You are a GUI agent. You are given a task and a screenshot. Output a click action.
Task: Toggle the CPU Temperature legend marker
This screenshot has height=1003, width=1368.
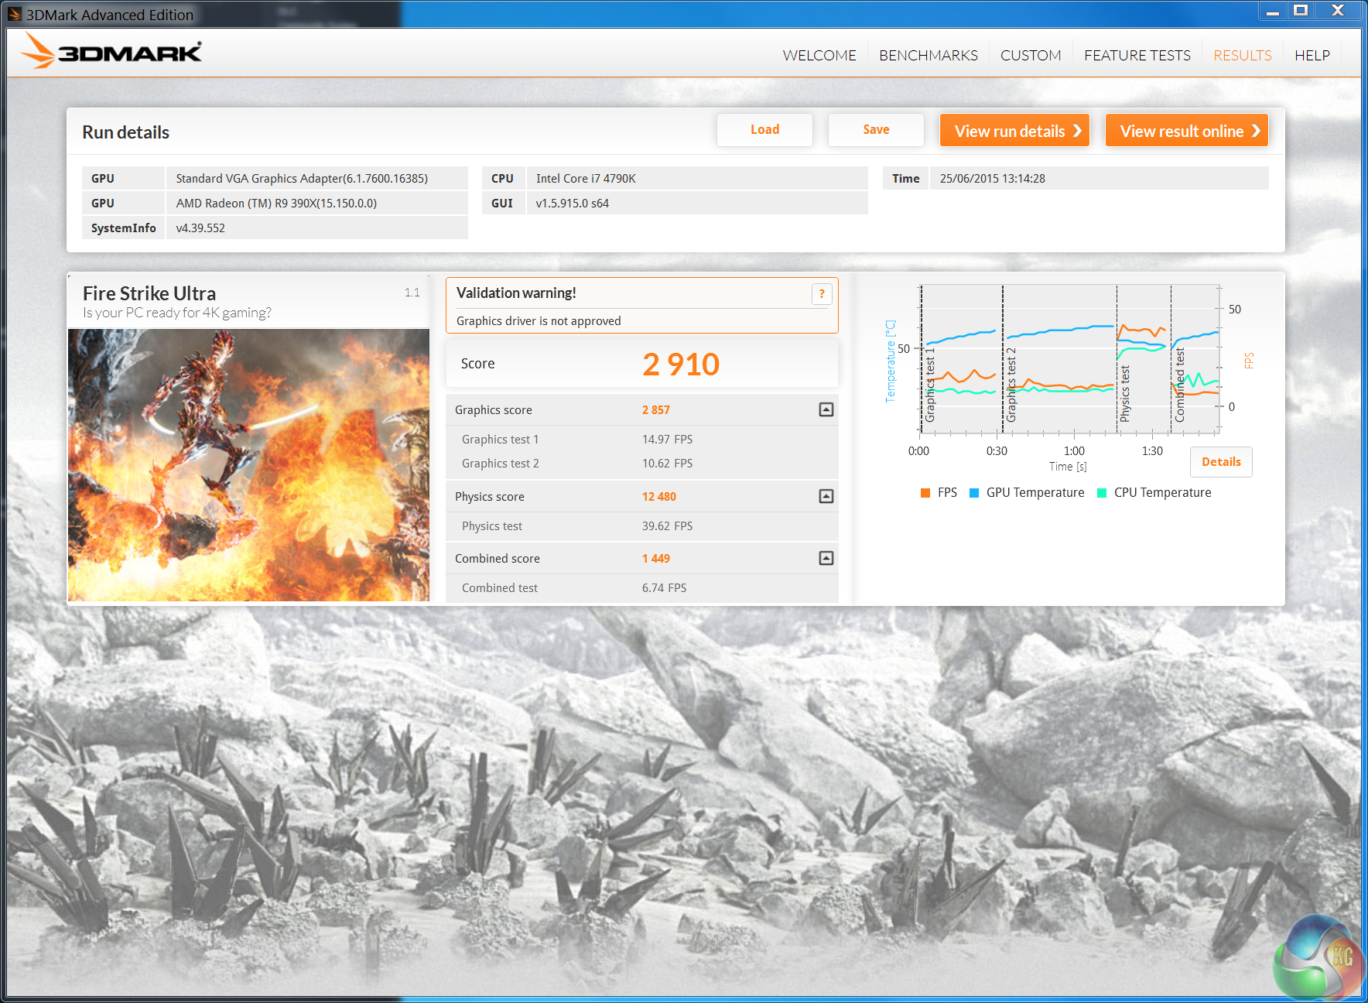click(x=1102, y=493)
